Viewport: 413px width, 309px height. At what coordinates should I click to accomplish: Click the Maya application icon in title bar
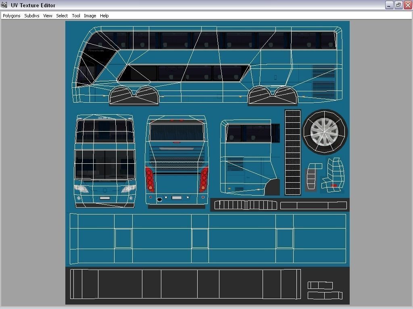pyautogui.click(x=4, y=5)
